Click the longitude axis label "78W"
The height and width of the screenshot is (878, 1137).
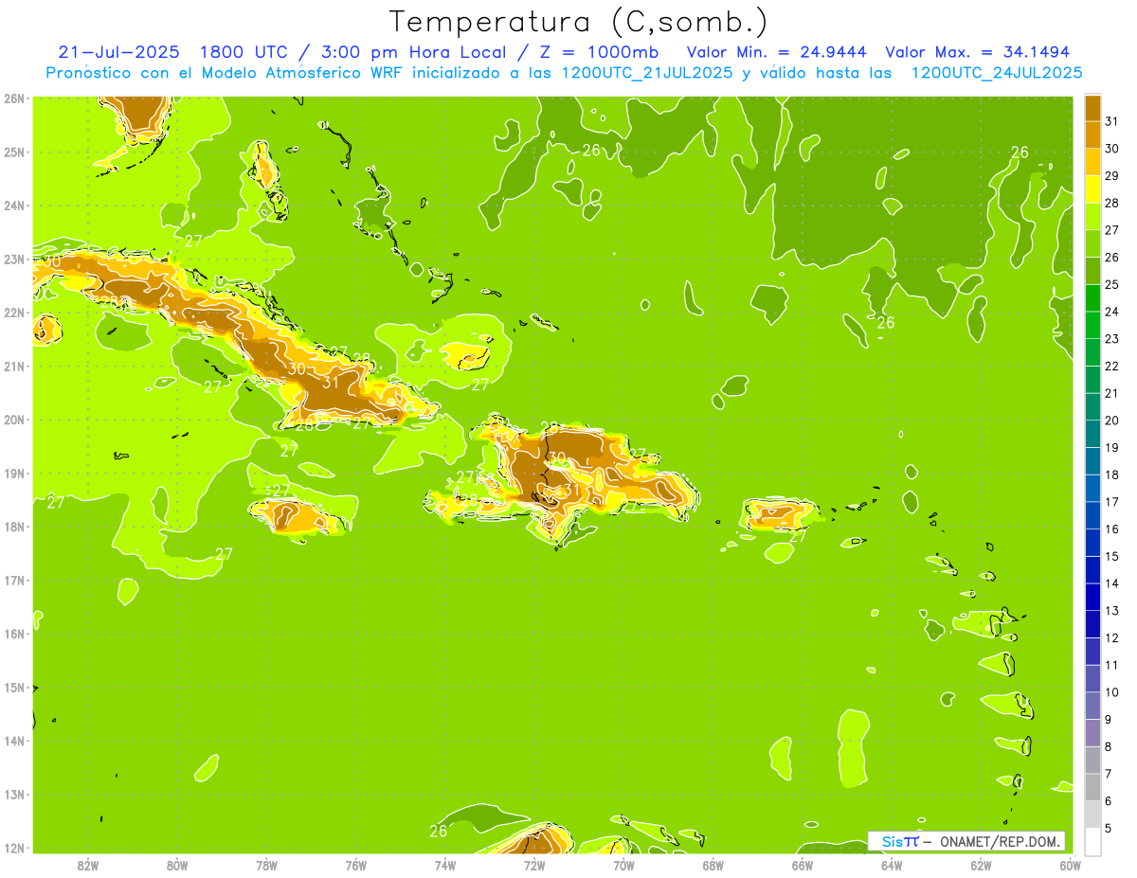click(x=266, y=865)
